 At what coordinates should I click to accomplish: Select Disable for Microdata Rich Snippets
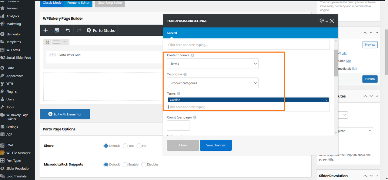coord(144,165)
